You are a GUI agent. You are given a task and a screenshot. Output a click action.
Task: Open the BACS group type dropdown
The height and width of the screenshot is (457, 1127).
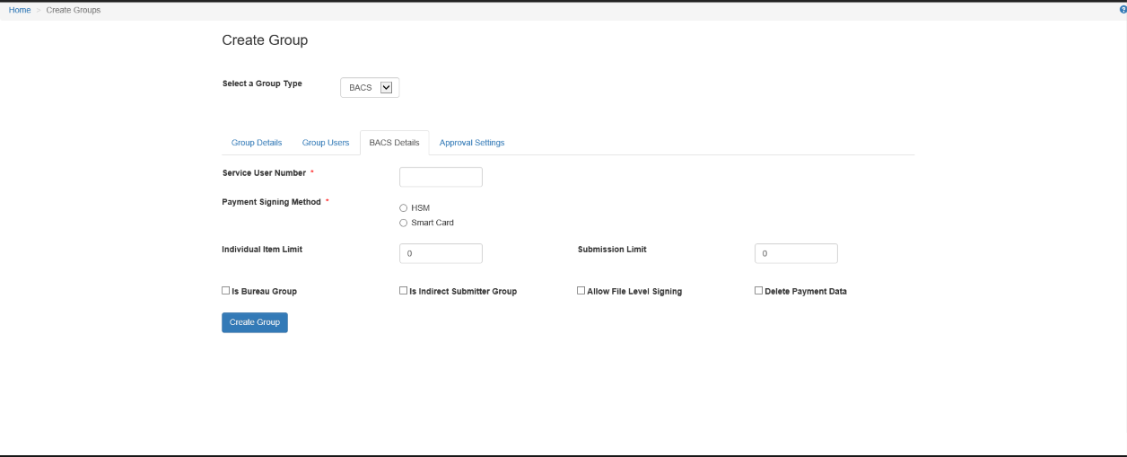tap(370, 87)
